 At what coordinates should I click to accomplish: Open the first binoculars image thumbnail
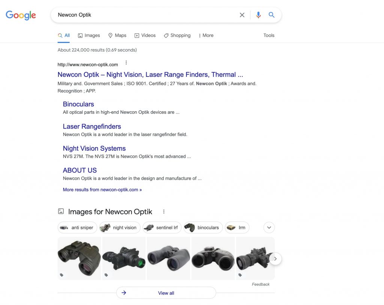79,258
